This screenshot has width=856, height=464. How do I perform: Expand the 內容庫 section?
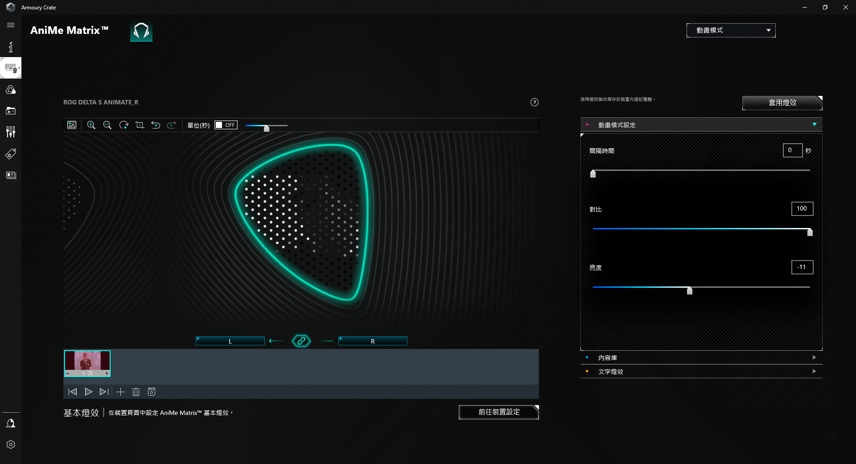(701, 358)
